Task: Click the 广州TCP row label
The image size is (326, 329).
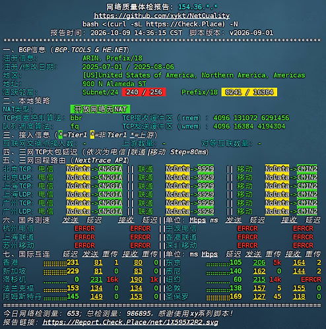Action: pos(18,203)
